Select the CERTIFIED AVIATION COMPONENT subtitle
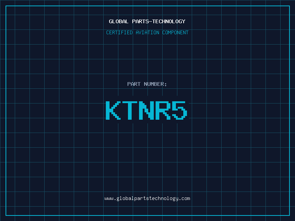Viewport: 295px width, 221px height. [x=147, y=32]
